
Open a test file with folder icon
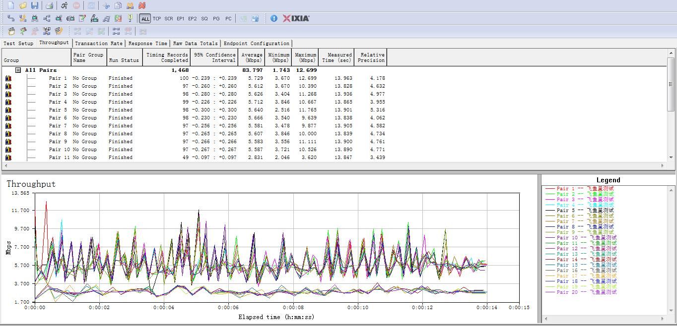[x=23, y=5]
